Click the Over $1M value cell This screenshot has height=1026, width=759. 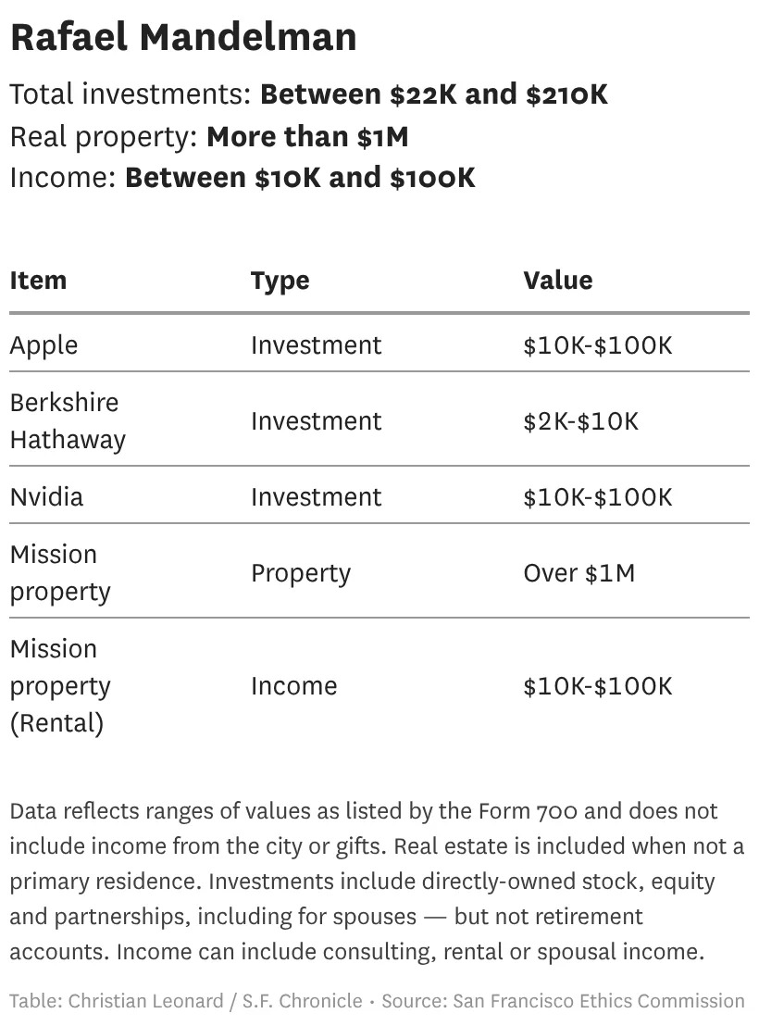click(x=579, y=572)
